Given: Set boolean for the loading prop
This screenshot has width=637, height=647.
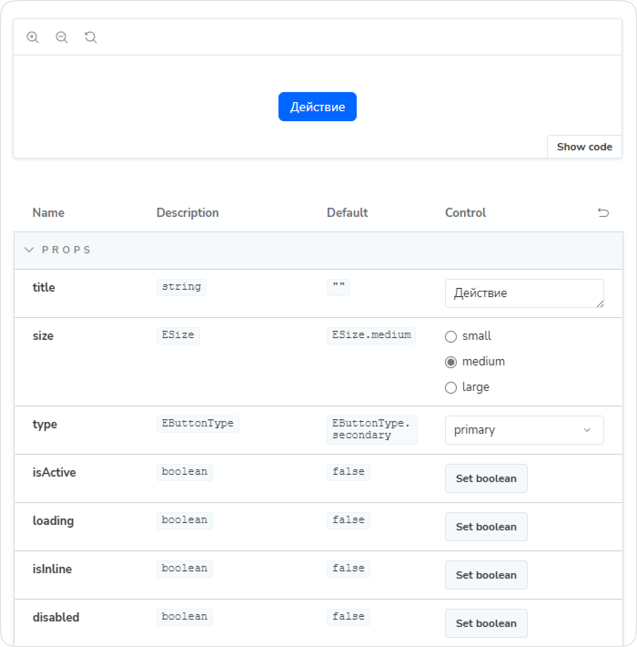Looking at the screenshot, I should 486,527.
